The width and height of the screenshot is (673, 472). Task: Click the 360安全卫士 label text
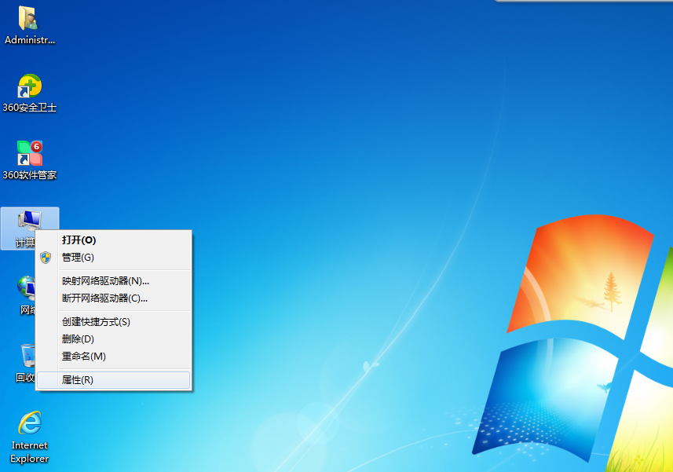click(x=30, y=108)
